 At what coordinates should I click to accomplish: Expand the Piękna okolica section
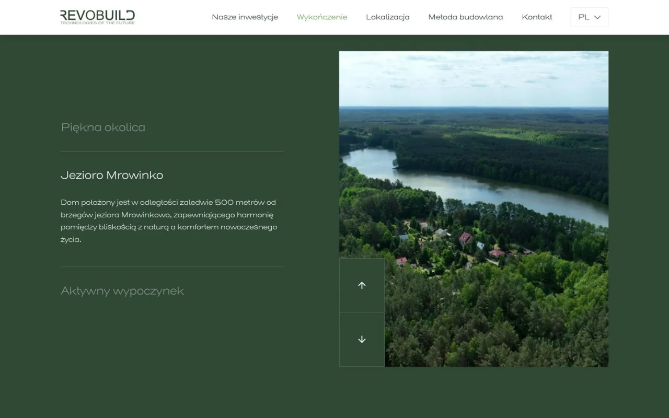103,127
